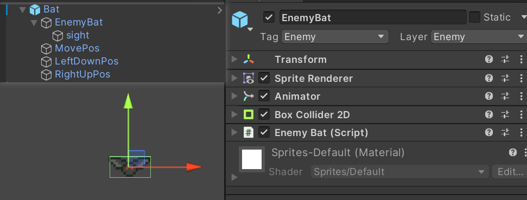Expand the Transform component foldout
The height and width of the screenshot is (200, 527).
pos(234,60)
